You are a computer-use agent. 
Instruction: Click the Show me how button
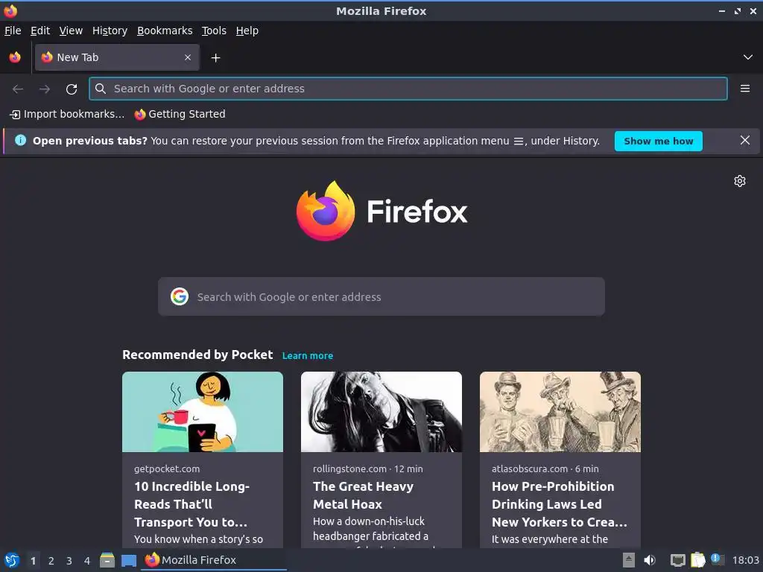coord(659,141)
